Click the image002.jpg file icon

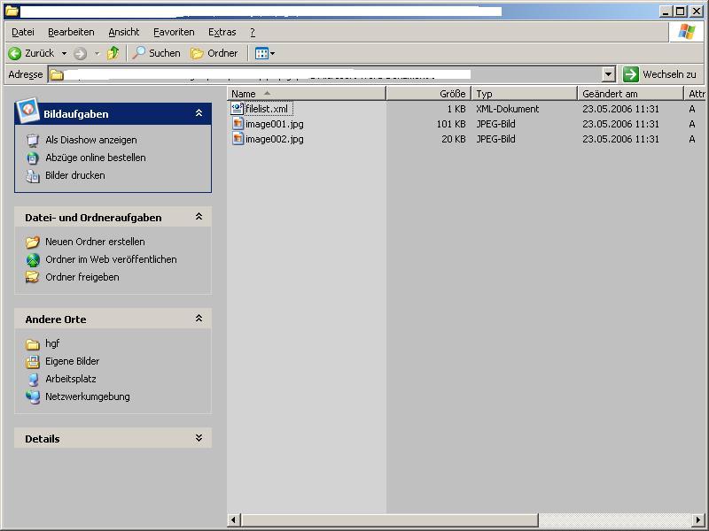pyautogui.click(x=238, y=139)
